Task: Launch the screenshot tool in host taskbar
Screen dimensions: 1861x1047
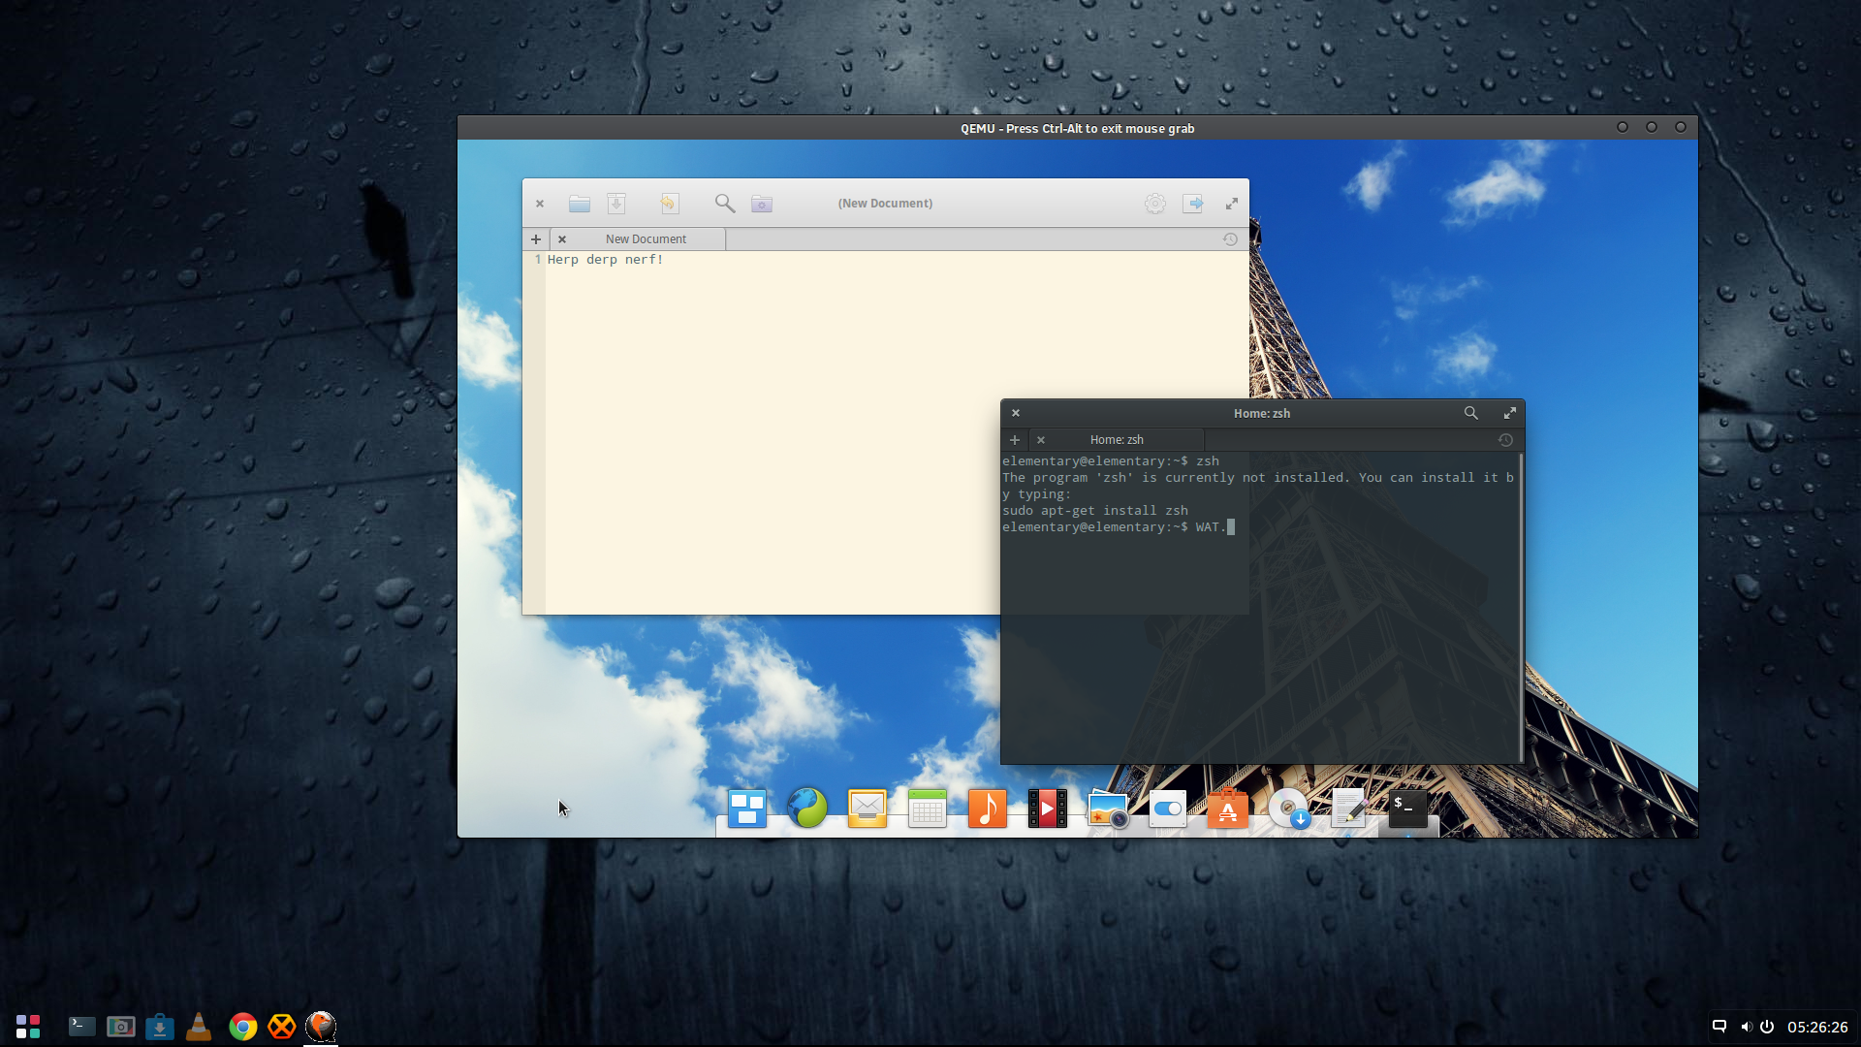Action: click(121, 1027)
